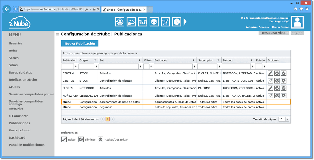
Task: Collapse header using the chevron near Restaurar vista
Action: [x=297, y=33]
